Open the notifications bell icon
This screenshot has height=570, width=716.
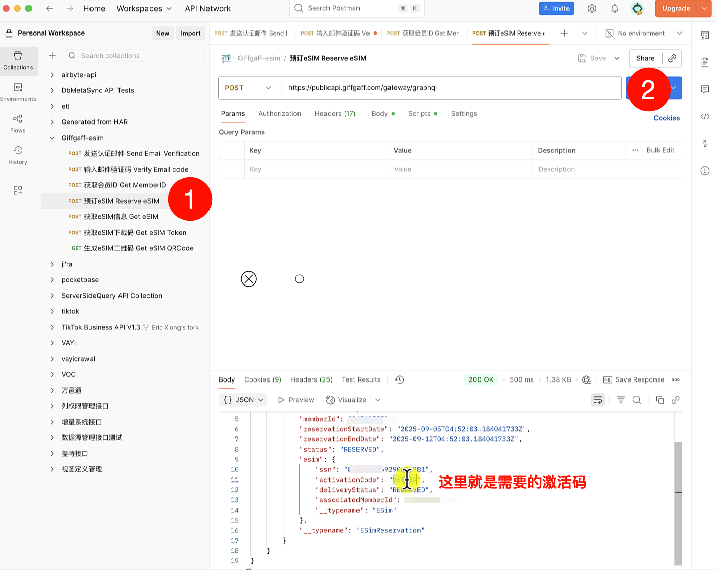(x=614, y=9)
